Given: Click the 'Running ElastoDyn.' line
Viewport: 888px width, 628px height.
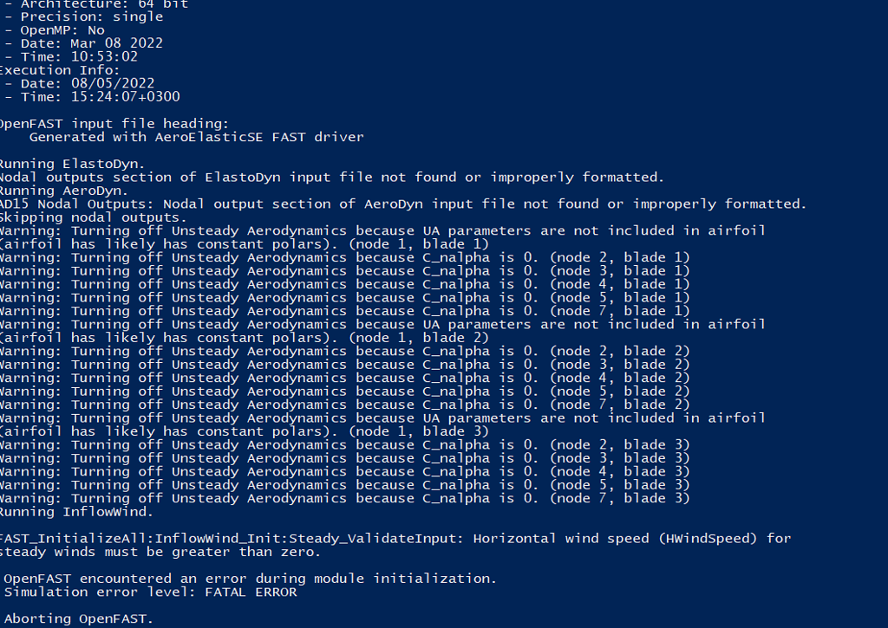Looking at the screenshot, I should click(x=73, y=164).
